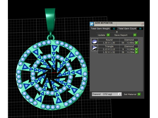This screenshot has width=158, height=118.
Task: Click the '54' gem count cell
Action: pyautogui.click(x=123, y=43)
